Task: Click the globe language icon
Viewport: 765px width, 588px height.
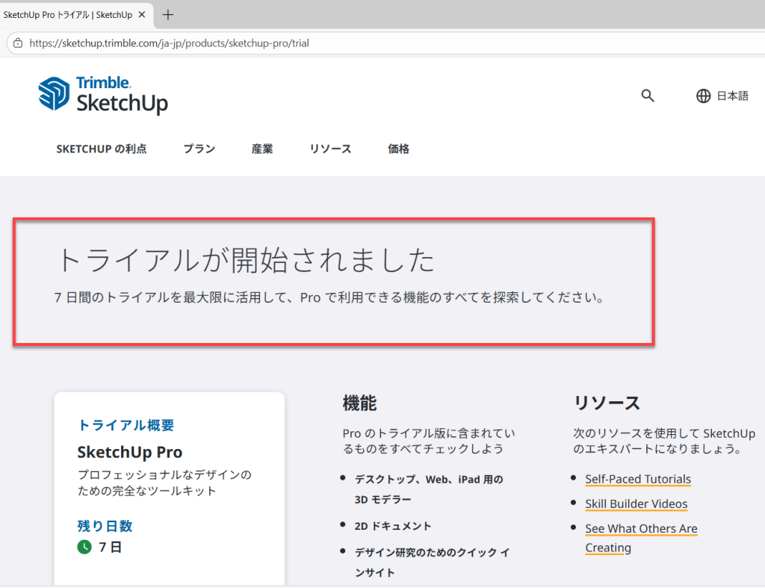Action: (703, 96)
